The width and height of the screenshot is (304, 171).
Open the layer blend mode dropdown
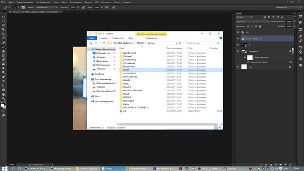pyautogui.click(x=253, y=22)
